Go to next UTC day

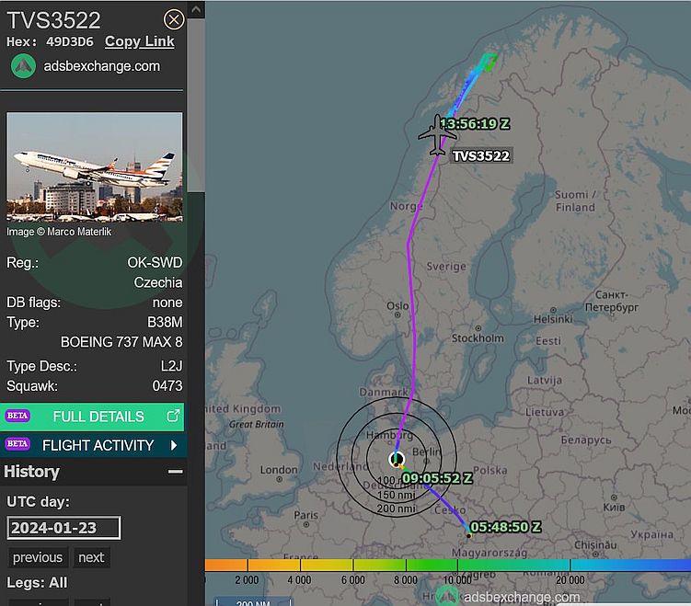pos(91,557)
